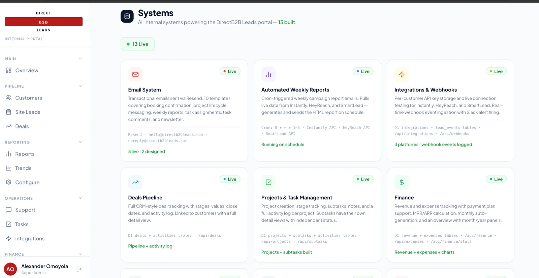The width and height of the screenshot is (539, 278).
Task: Click the Reports bar chart sidebar icon
Action: click(9, 154)
